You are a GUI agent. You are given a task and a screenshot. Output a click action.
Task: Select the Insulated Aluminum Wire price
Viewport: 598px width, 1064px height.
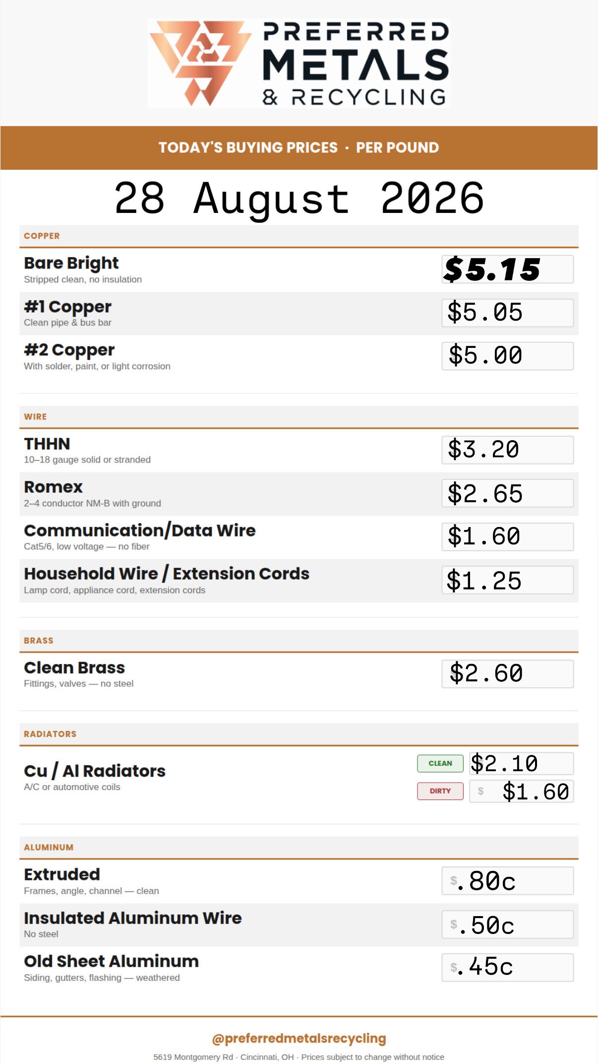pyautogui.click(x=508, y=925)
